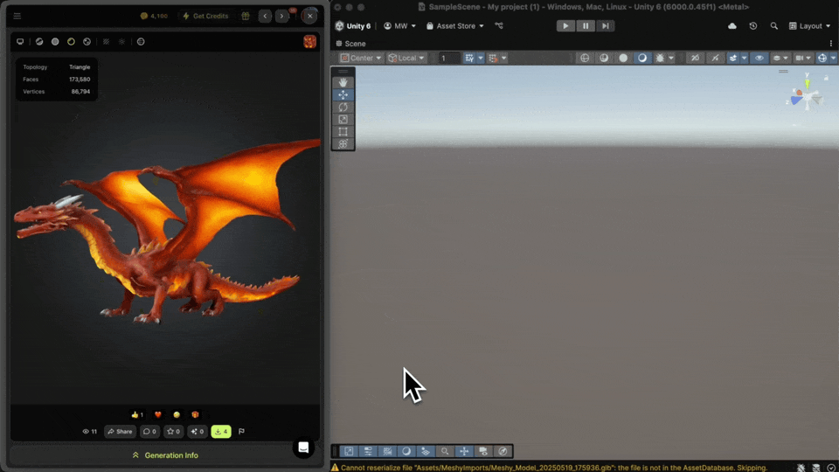The width and height of the screenshot is (839, 472).
Task: Toggle scene effects button
Action: tap(733, 58)
